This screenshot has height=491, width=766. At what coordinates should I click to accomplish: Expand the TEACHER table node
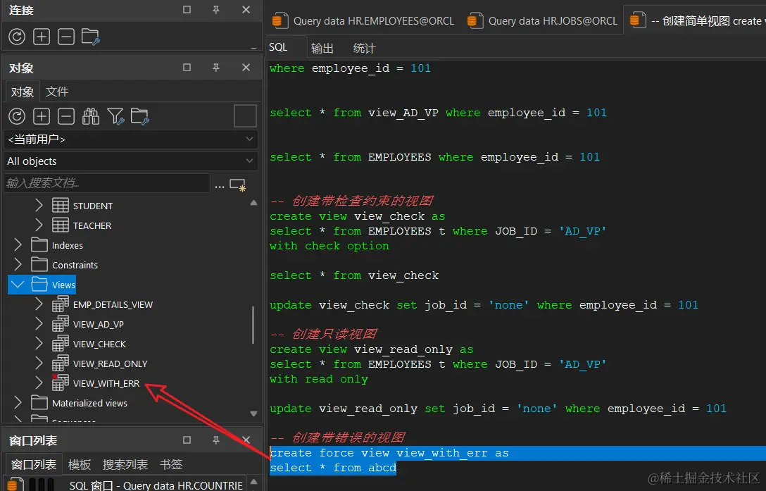pos(39,225)
